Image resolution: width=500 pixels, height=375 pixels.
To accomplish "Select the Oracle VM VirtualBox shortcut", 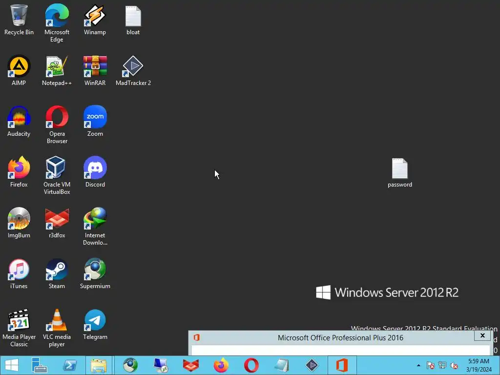I will pos(57,175).
